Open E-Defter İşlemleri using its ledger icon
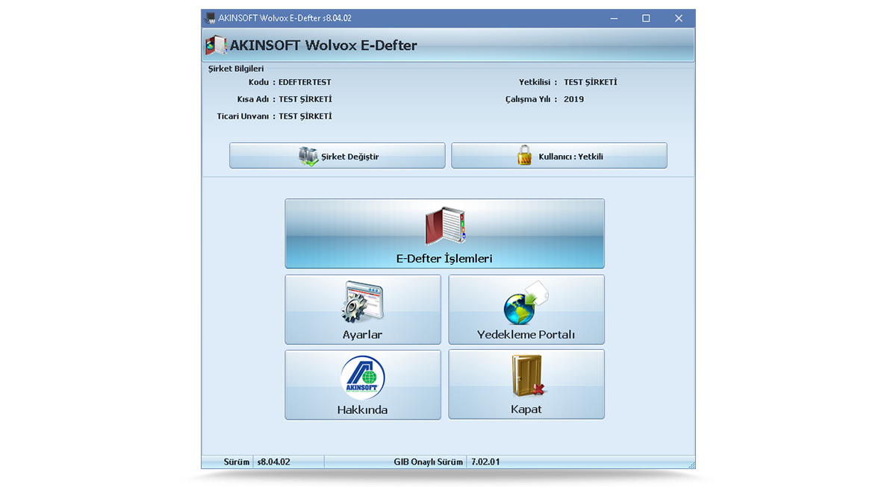Viewport: 896px width, 487px height. point(445,224)
